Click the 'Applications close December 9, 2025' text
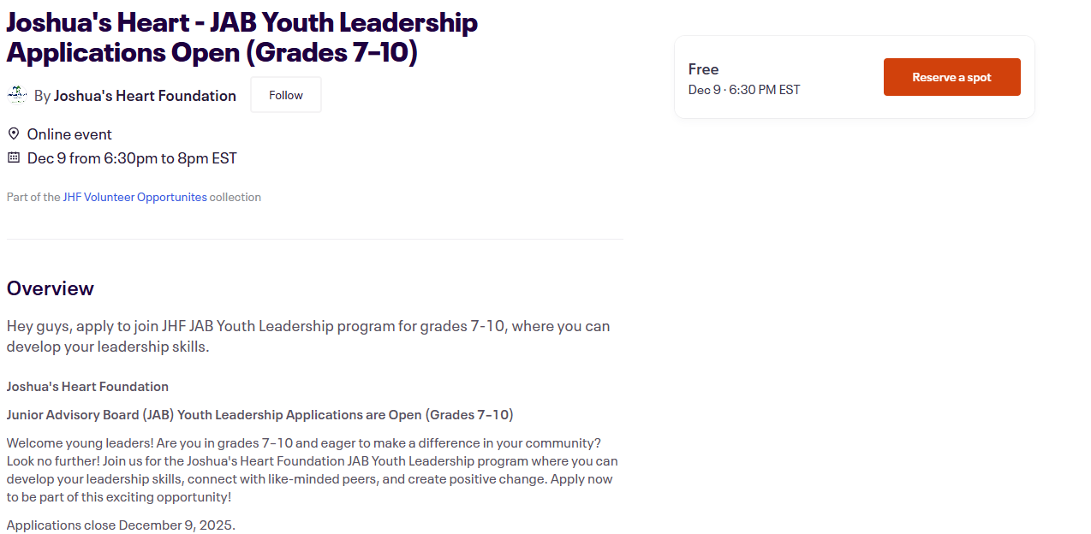 (x=121, y=525)
